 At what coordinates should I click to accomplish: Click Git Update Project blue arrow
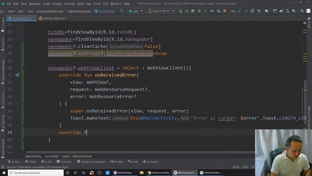(240, 11)
